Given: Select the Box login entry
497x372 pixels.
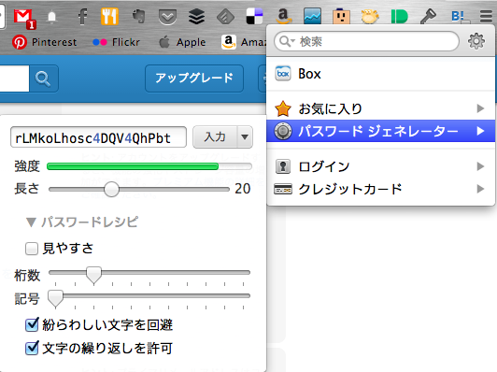Looking at the screenshot, I should pos(380,74).
